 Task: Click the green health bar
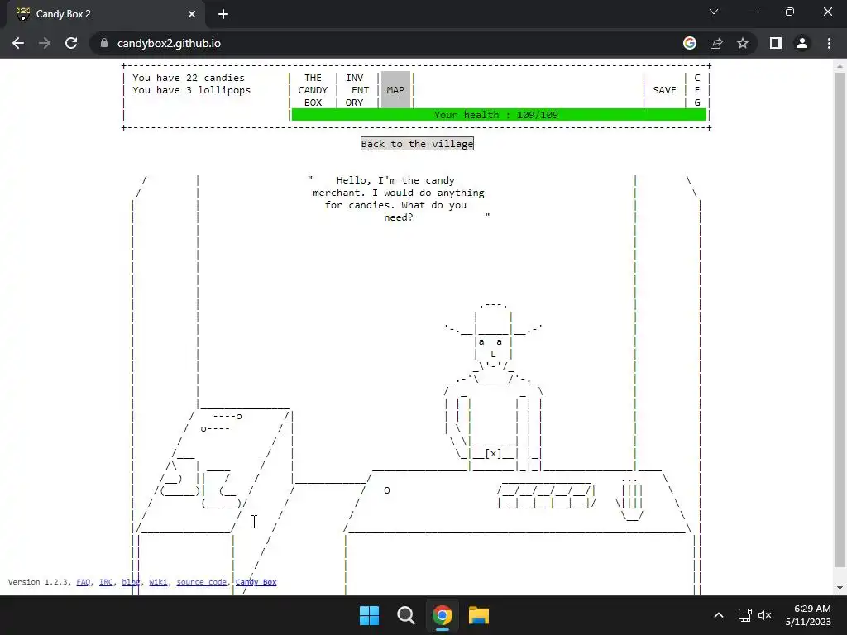pyautogui.click(x=499, y=115)
